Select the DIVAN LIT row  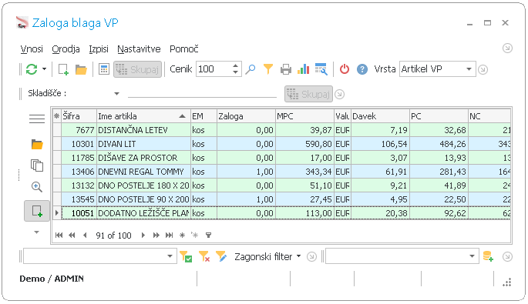point(281,144)
